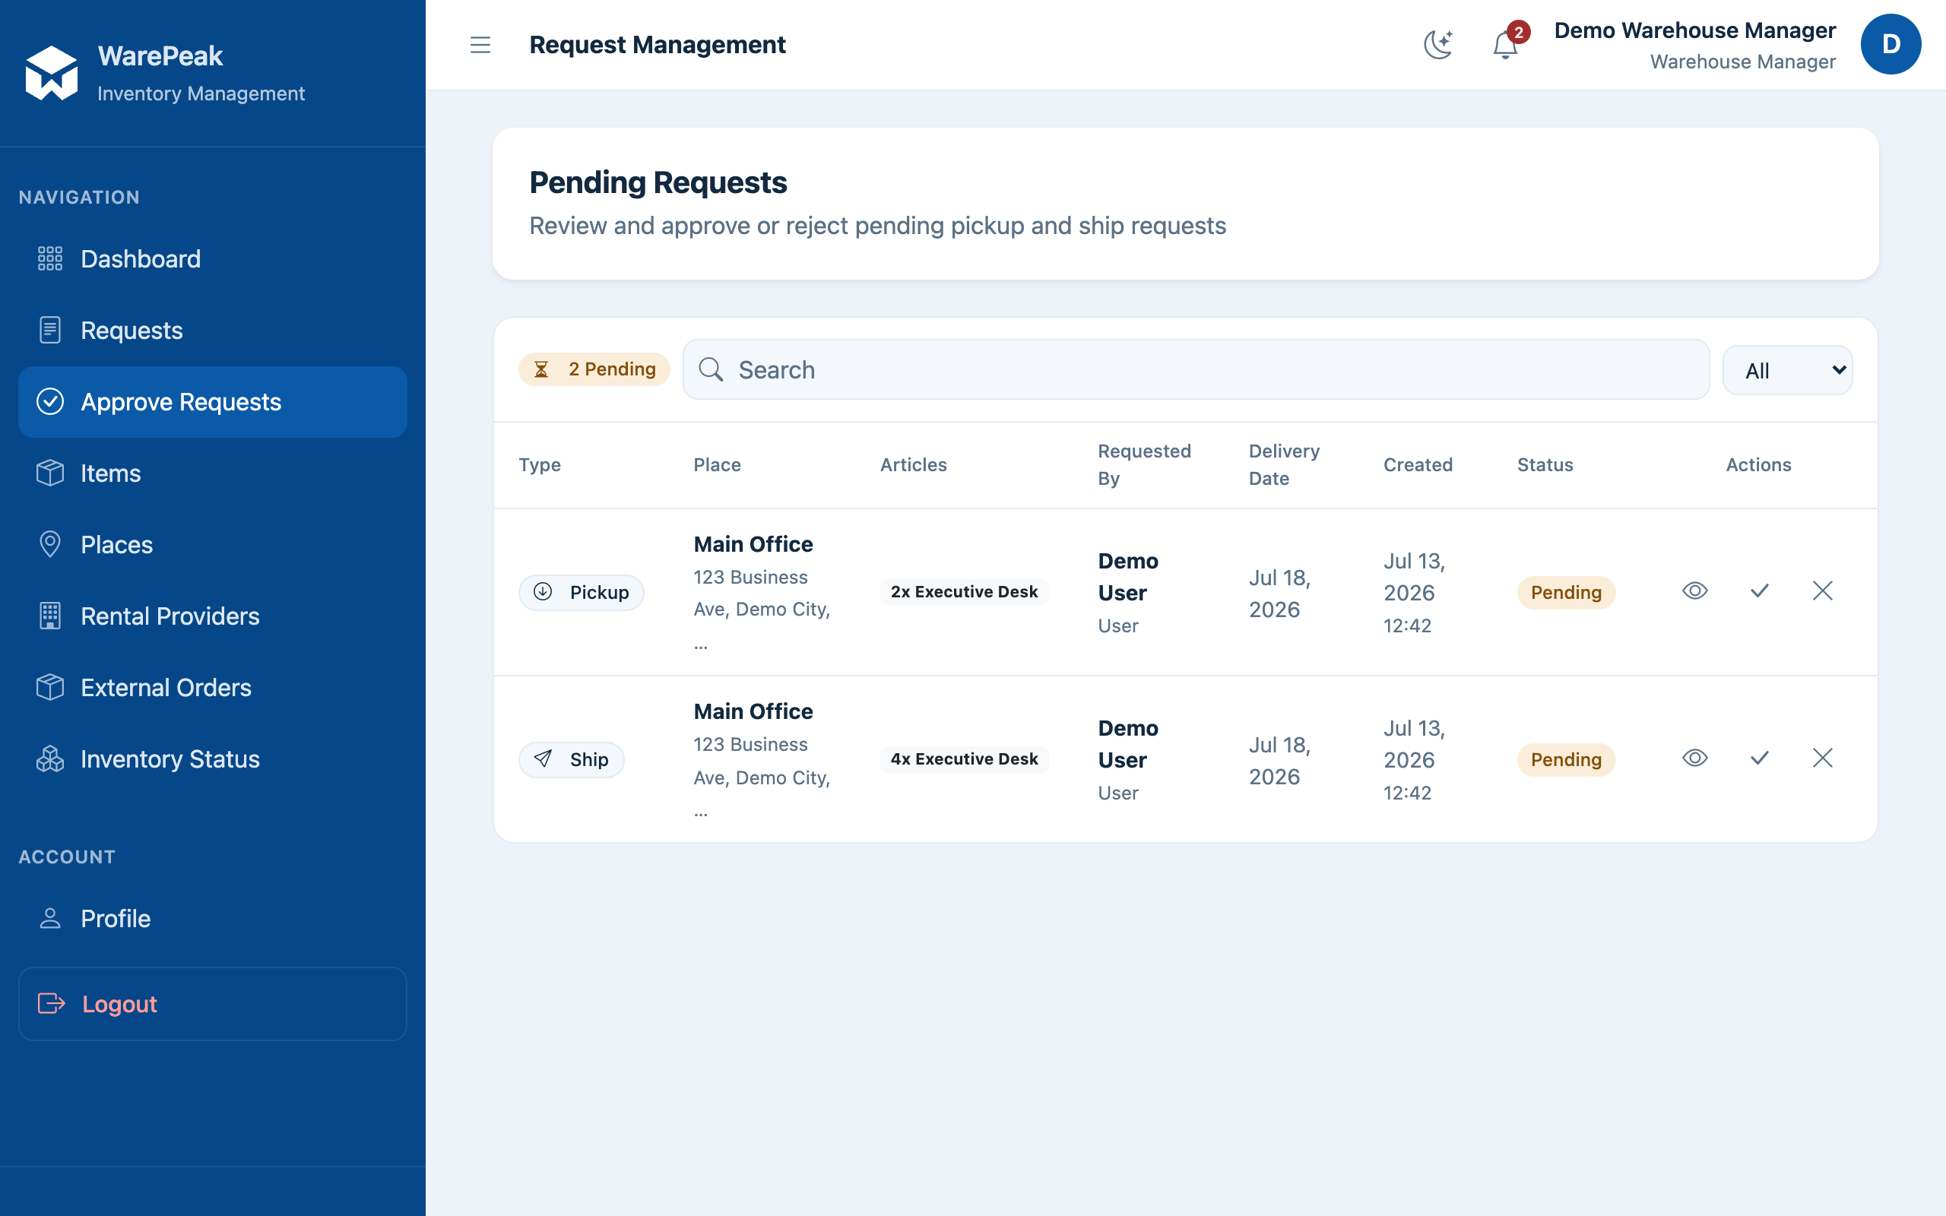Switch to dark mode moon icon

[x=1437, y=44]
